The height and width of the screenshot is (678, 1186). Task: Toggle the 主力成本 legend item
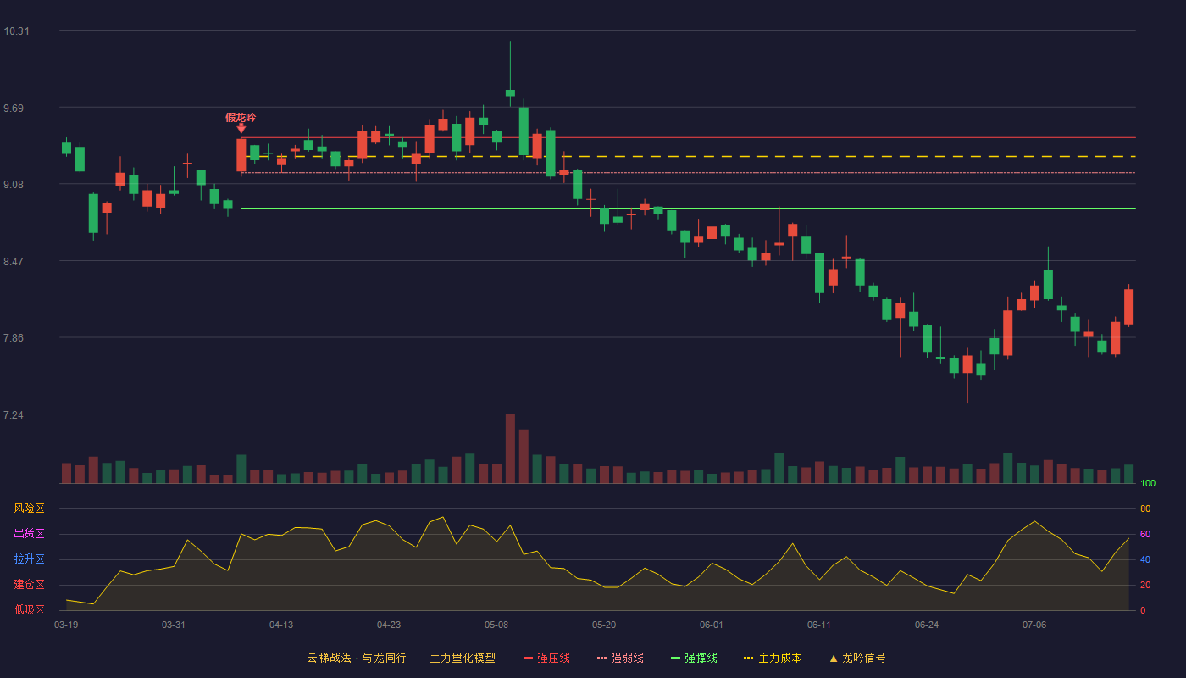772,658
